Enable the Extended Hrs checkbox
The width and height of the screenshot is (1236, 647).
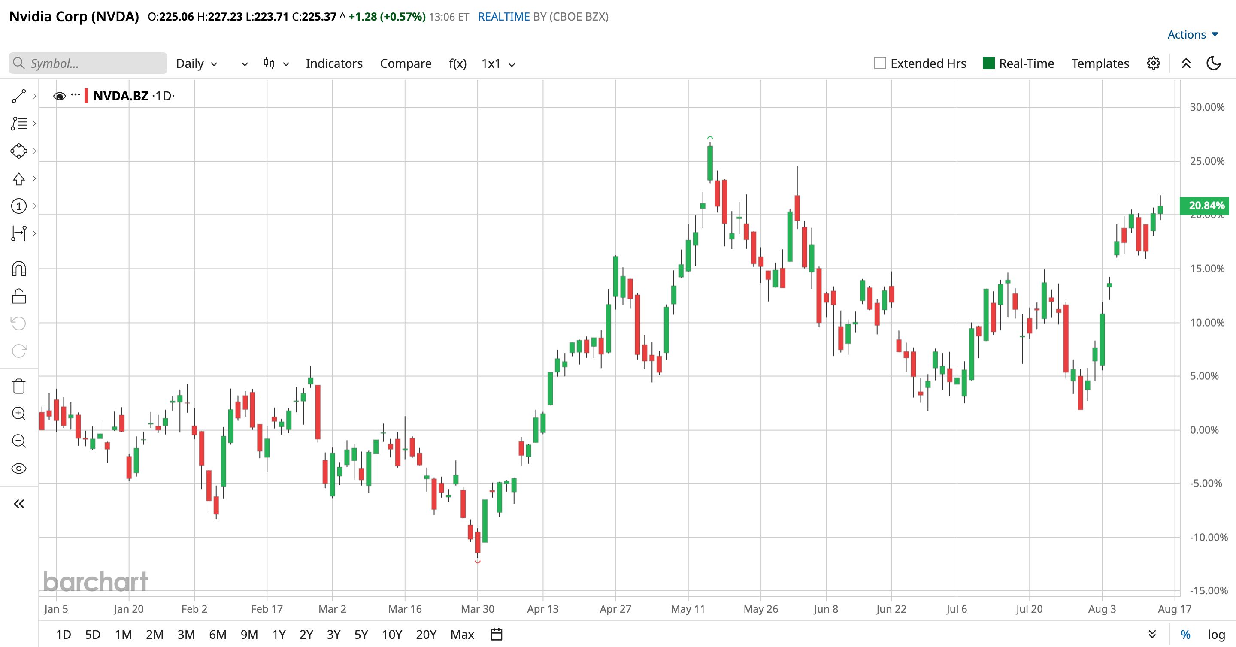(x=880, y=63)
